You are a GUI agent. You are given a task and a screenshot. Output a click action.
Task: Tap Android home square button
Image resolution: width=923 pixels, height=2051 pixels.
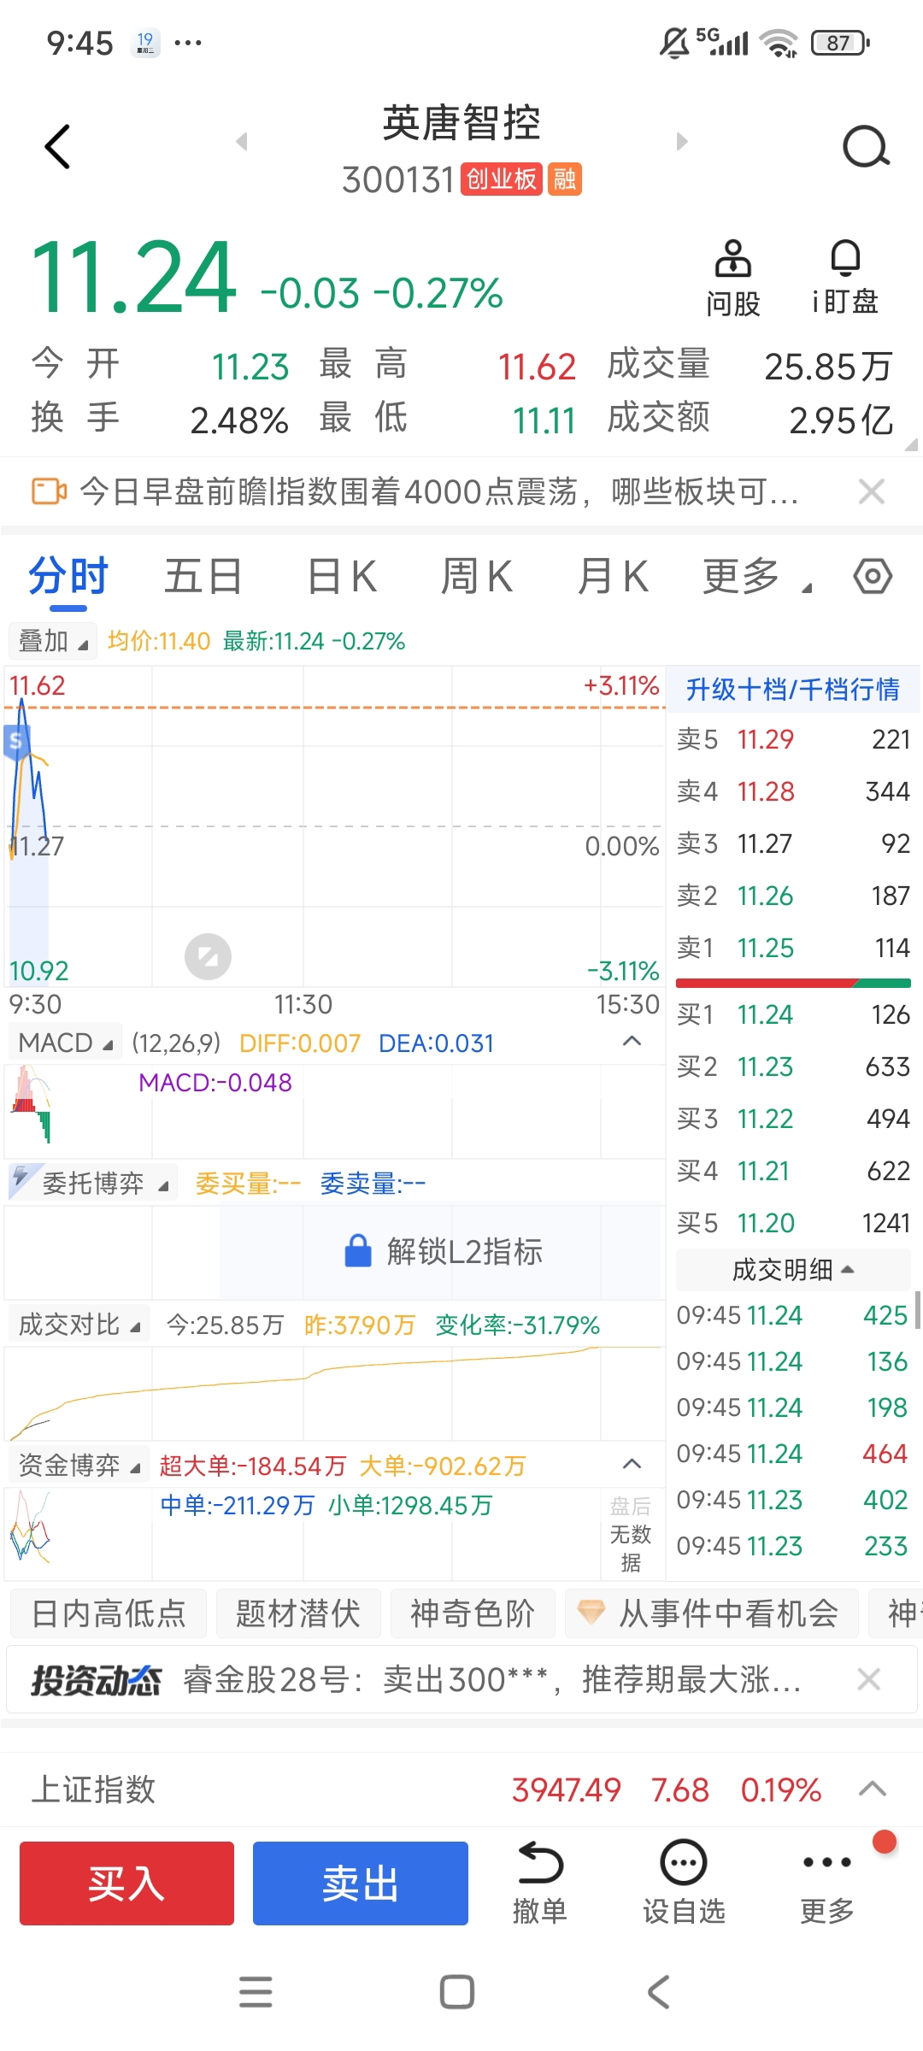(457, 1992)
